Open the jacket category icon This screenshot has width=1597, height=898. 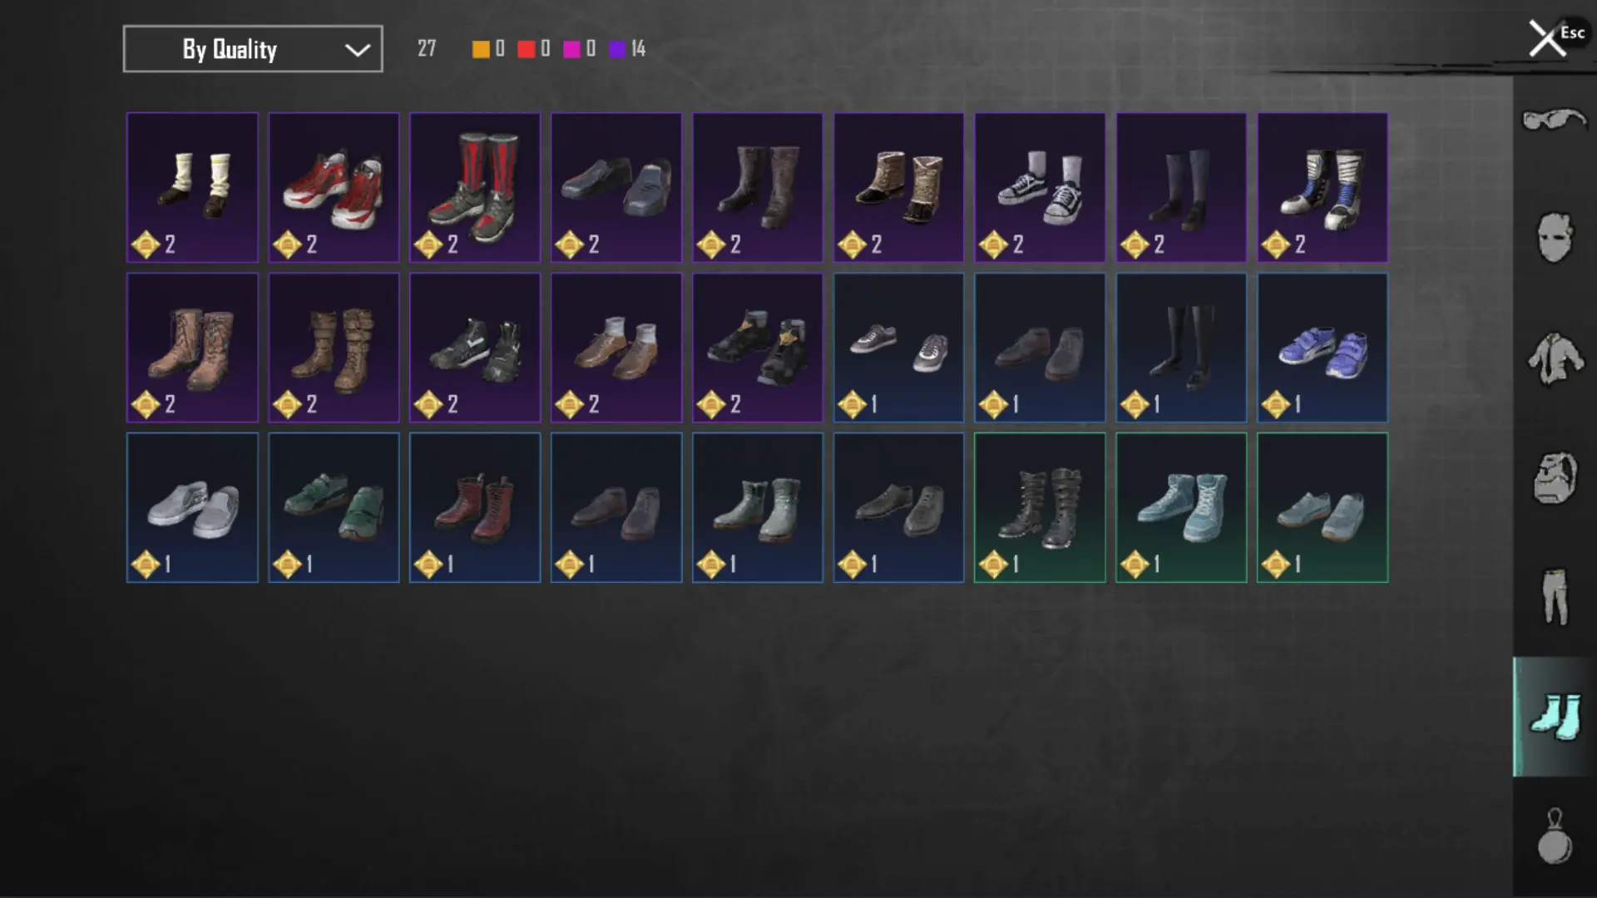pos(1555,358)
